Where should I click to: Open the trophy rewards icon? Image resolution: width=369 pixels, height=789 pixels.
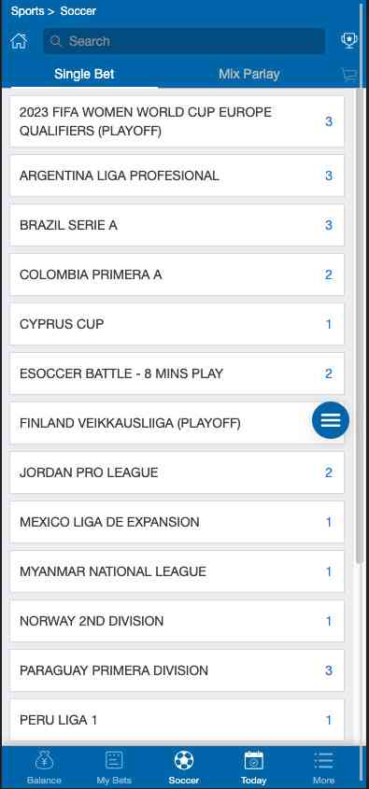click(x=348, y=41)
